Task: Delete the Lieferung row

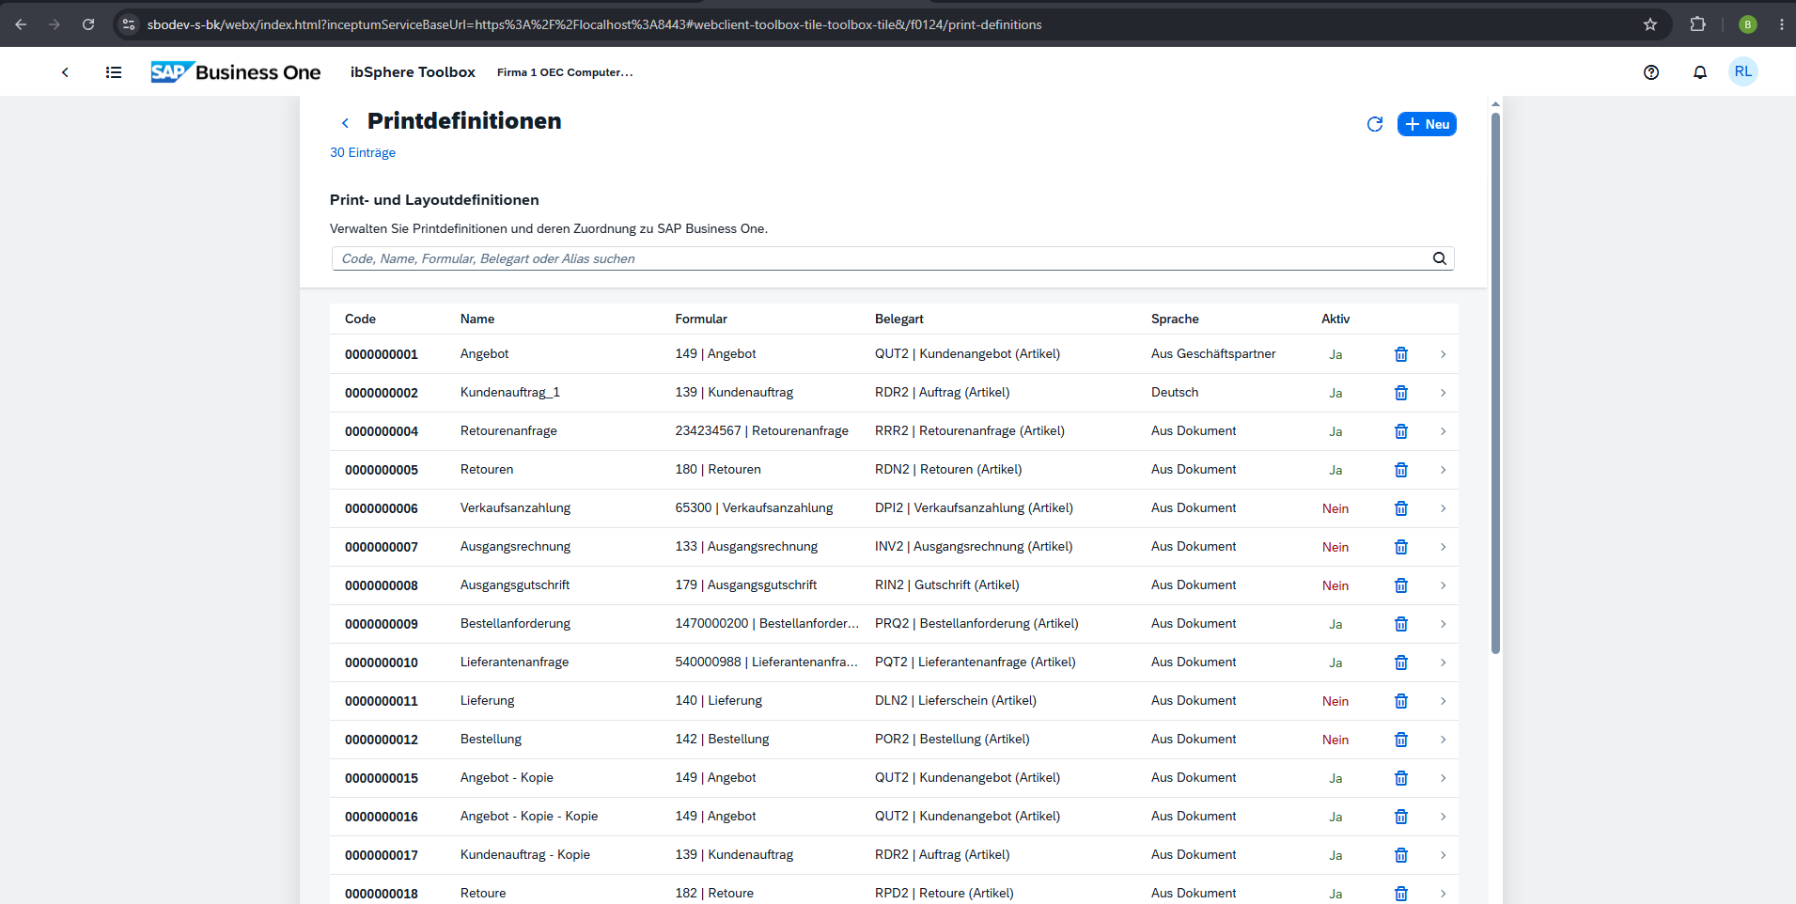Action: click(1400, 701)
